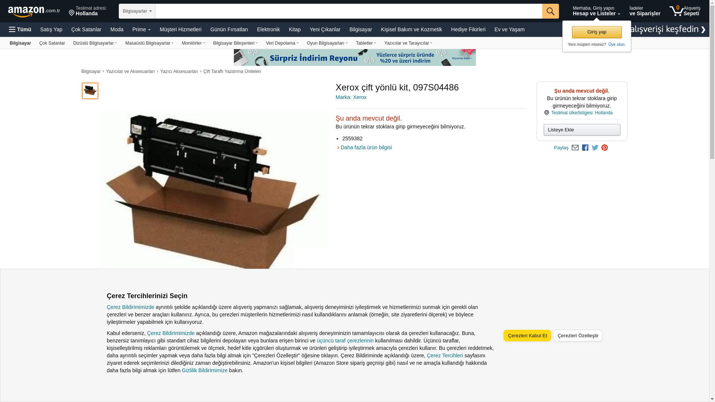
Task: Open the Hediye Fikirleri menu item
Action: pos(468,29)
